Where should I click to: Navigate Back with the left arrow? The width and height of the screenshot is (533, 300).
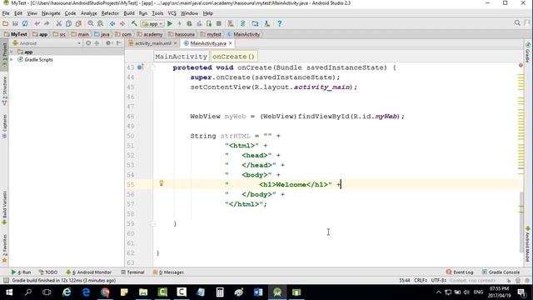[x=112, y=23]
